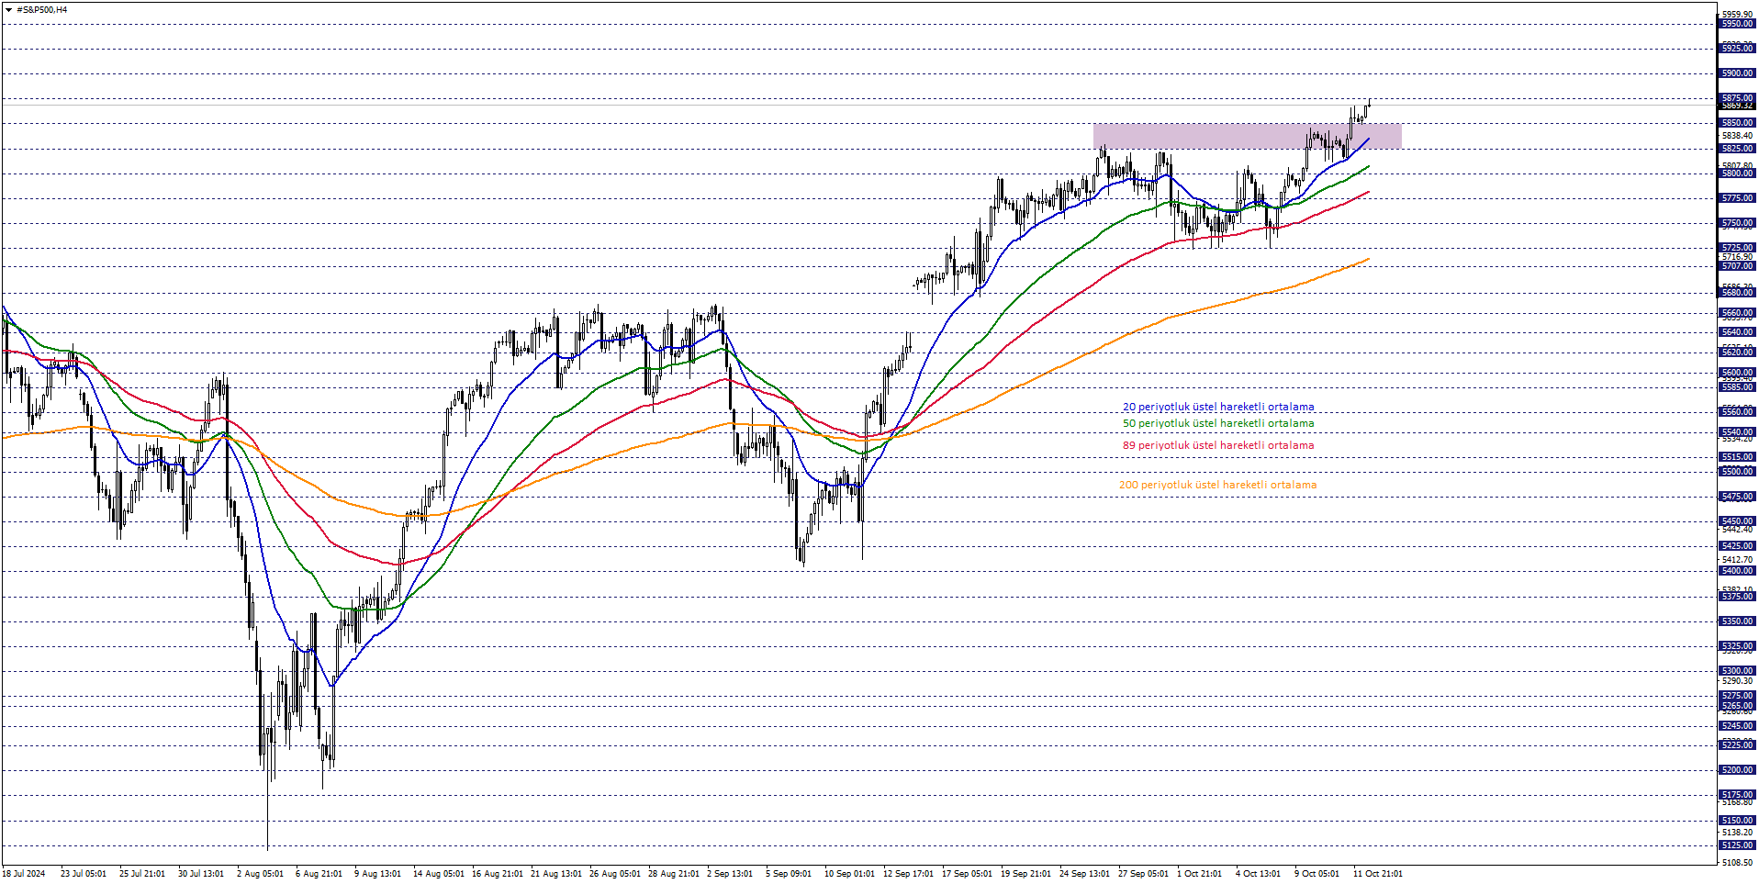The image size is (1759, 884).
Task: Select the 5442.40 price axis value
Action: tap(1736, 530)
